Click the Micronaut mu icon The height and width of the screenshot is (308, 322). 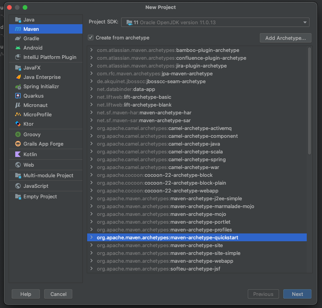[18, 105]
